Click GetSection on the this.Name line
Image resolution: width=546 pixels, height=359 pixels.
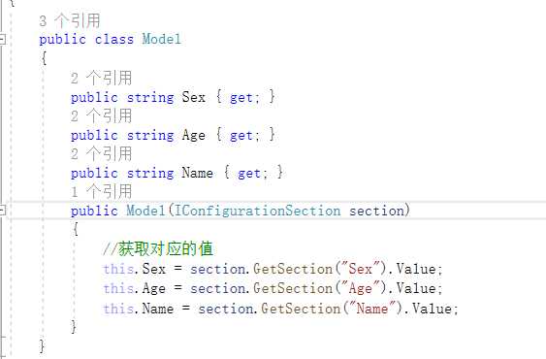[x=301, y=309]
